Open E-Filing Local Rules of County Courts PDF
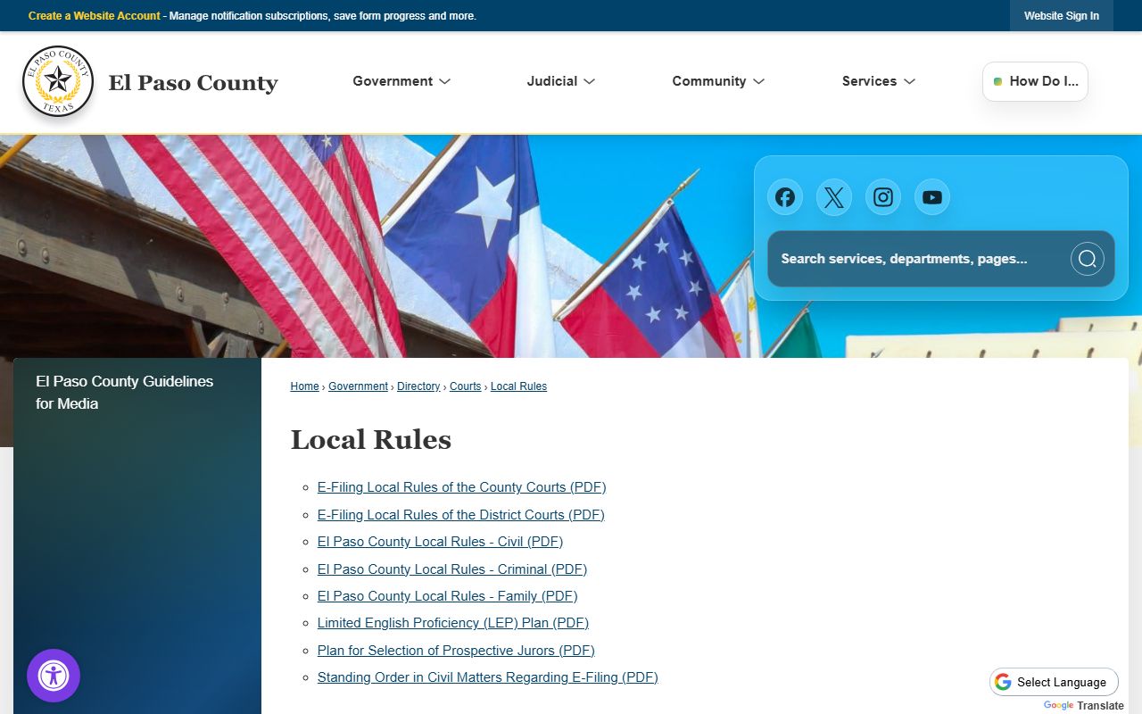The image size is (1142, 714). click(x=461, y=487)
